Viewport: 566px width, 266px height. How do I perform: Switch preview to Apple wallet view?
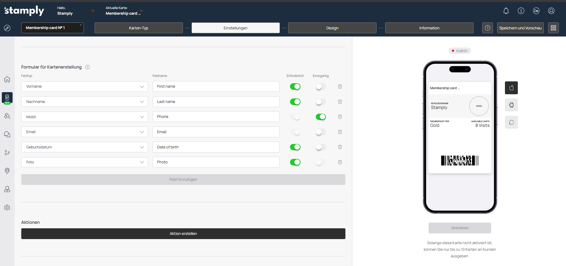(x=511, y=88)
